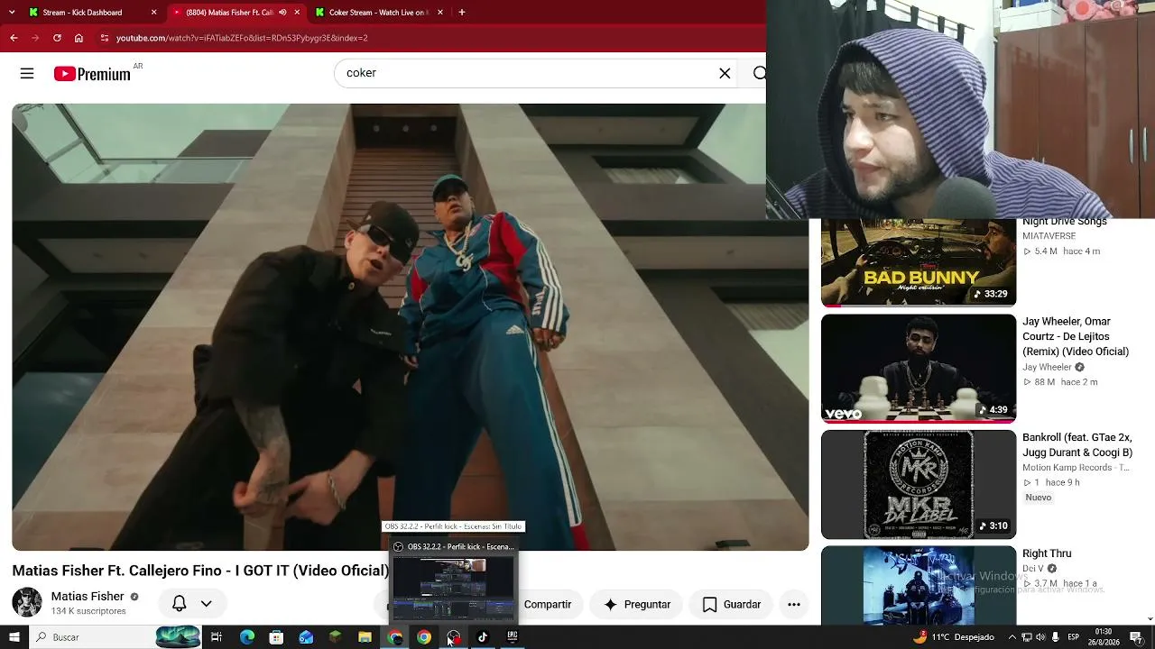Open the Outlook mail taskbar icon
Image resolution: width=1155 pixels, height=649 pixels.
[x=306, y=637]
